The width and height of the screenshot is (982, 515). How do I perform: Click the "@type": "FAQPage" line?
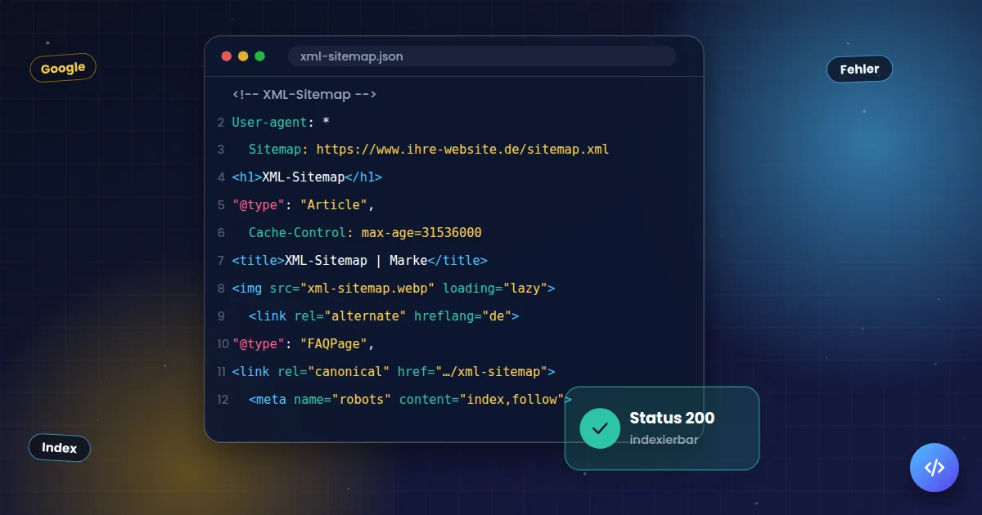point(304,344)
